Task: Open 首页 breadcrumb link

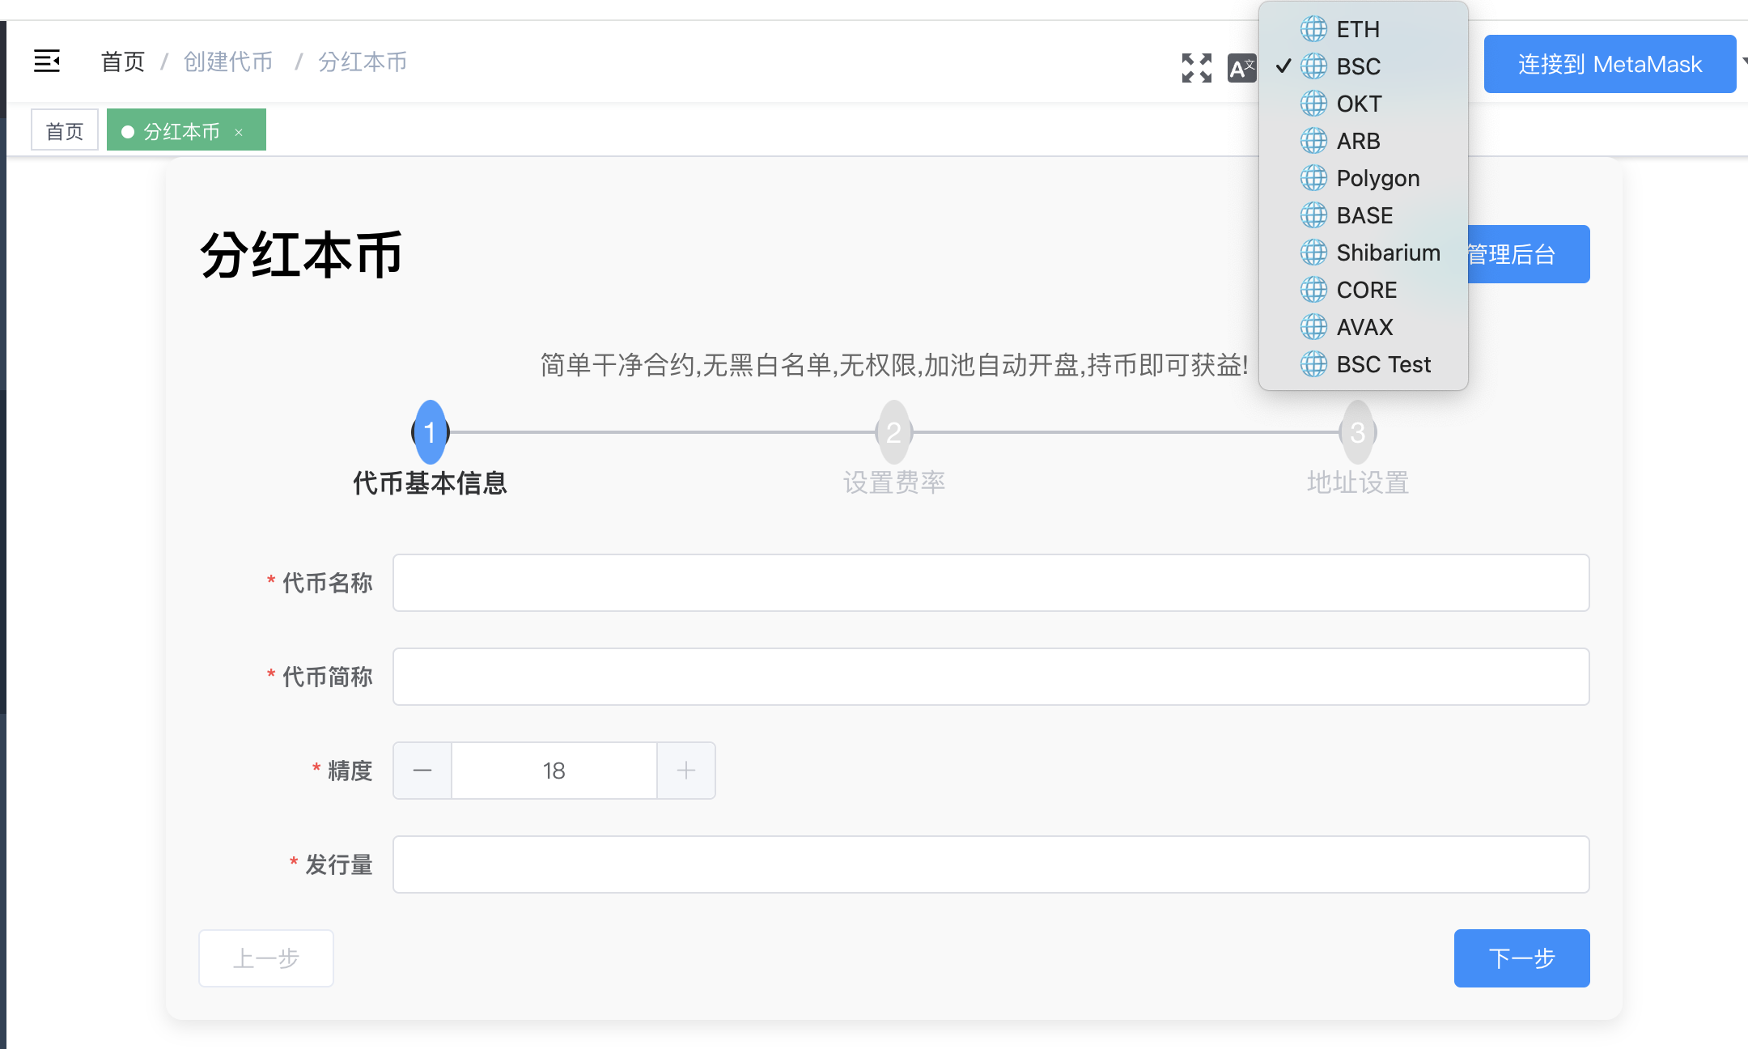Action: 123,62
